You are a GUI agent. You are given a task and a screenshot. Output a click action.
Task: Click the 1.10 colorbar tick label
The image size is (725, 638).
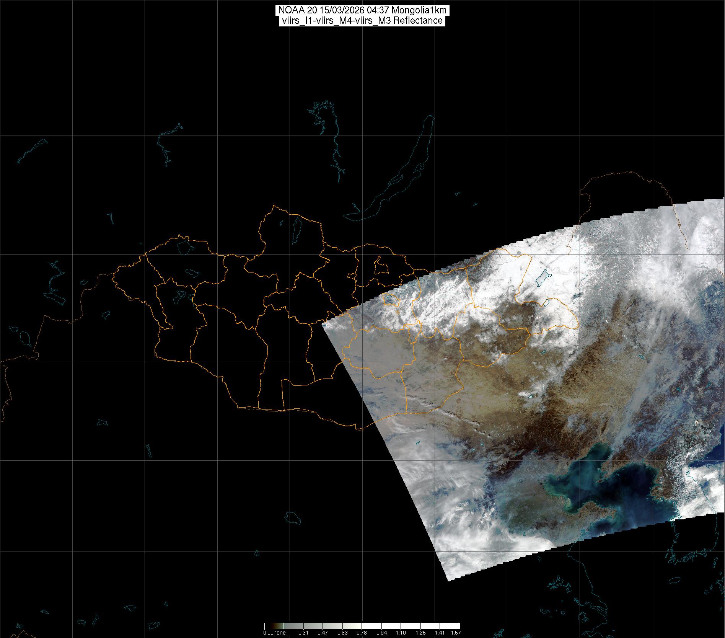tap(401, 633)
